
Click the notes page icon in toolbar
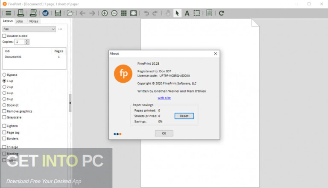pos(209,13)
